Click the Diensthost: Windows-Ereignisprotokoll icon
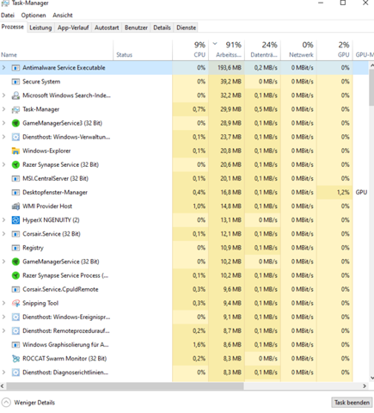The image size is (374, 413). click(x=15, y=317)
